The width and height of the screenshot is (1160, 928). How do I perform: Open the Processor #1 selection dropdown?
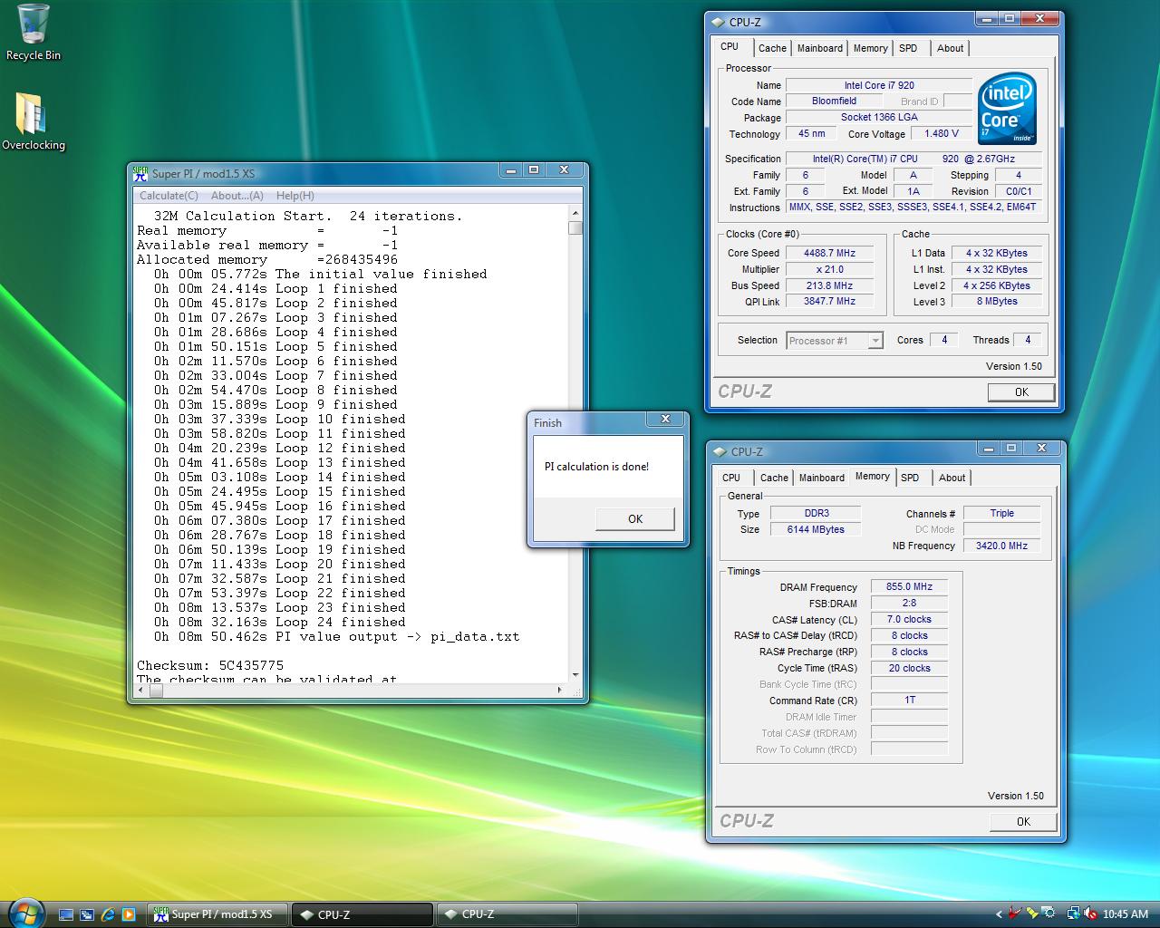tap(835, 341)
